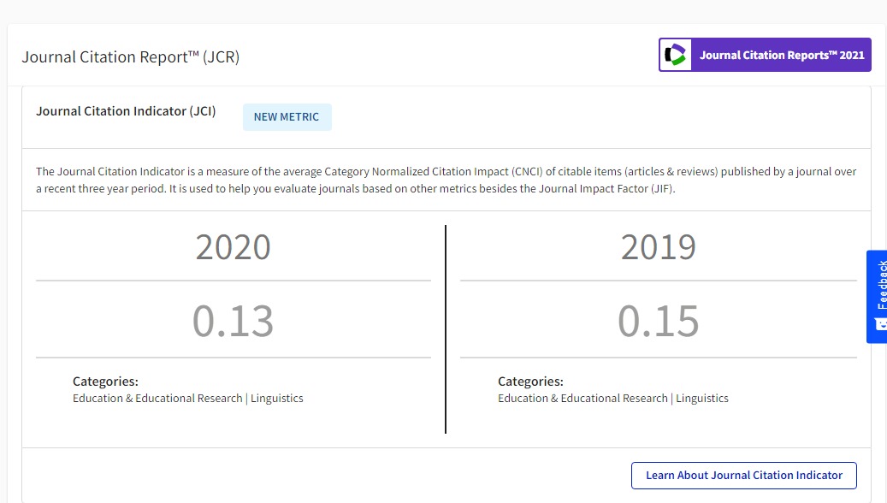Open the Feedback side tab
This screenshot has height=503, width=887.
(878, 297)
